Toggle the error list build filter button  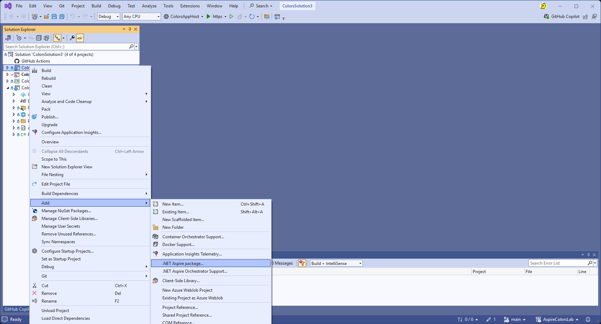(x=302, y=263)
